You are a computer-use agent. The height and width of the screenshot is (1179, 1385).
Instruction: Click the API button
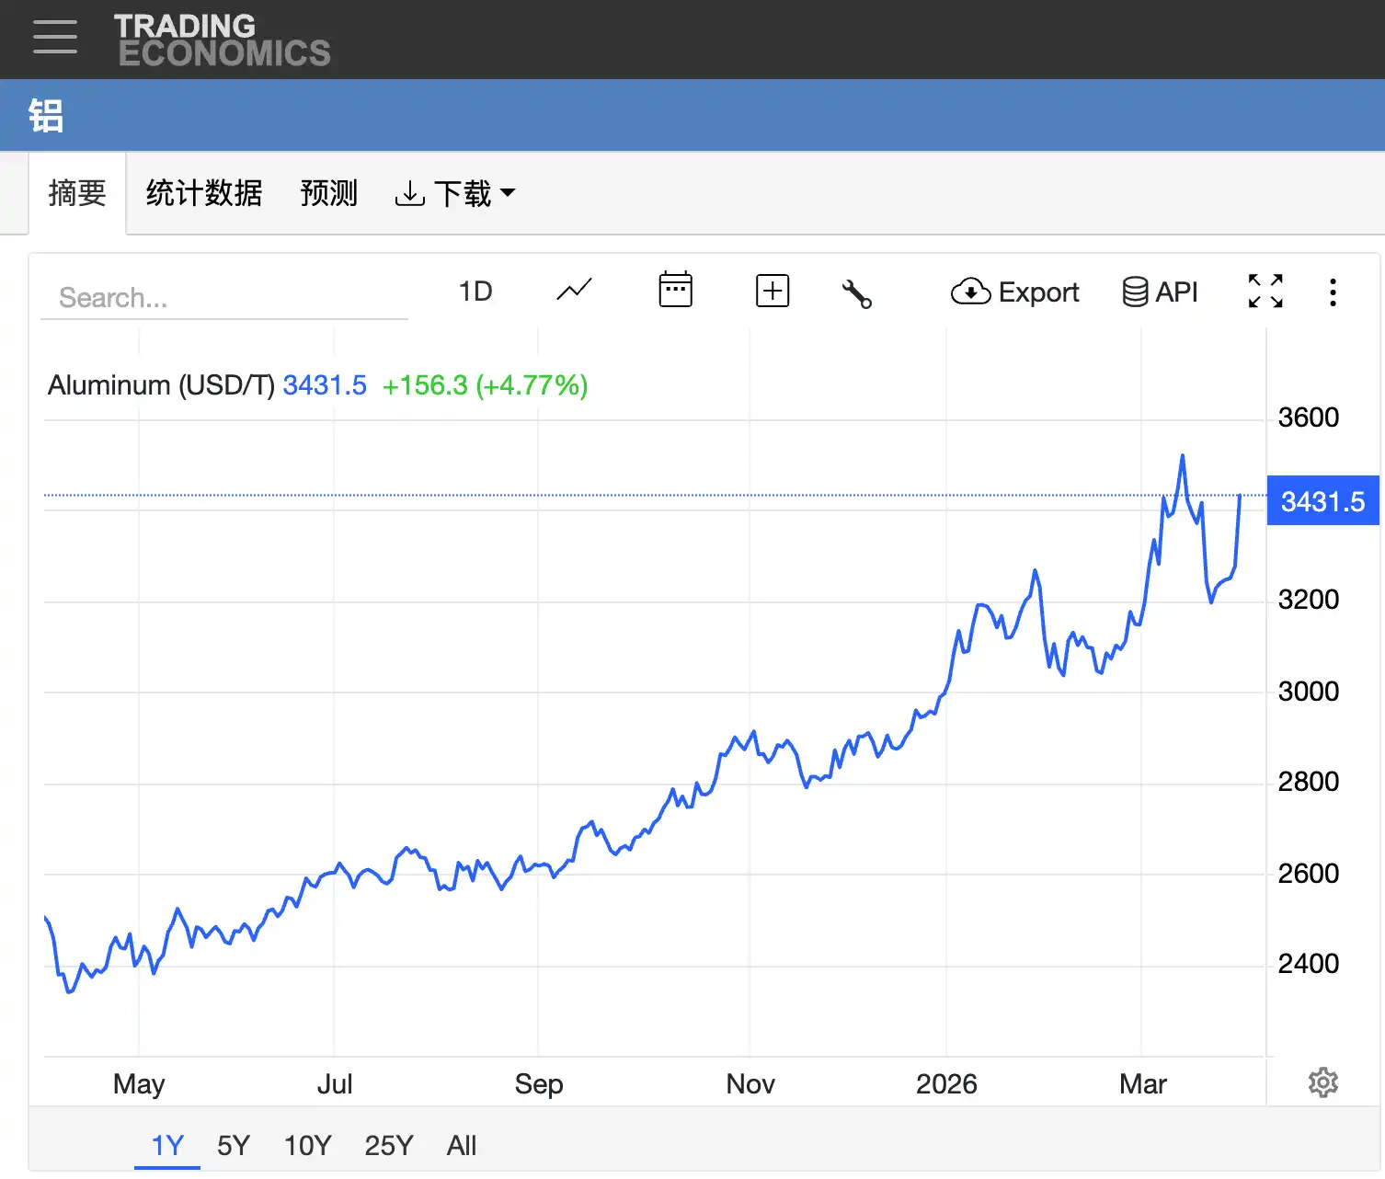1160,292
